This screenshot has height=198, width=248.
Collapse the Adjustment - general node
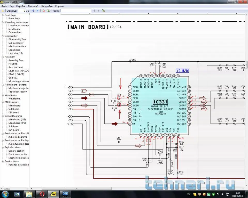coord(3,85)
